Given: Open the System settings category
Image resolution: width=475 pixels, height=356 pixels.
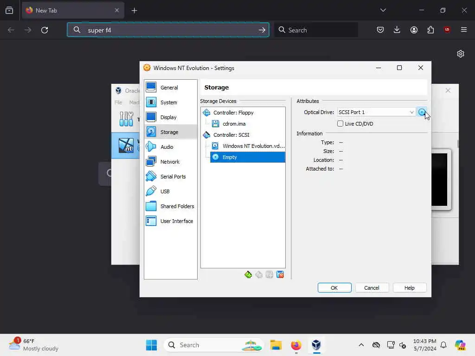Looking at the screenshot, I should [171, 102].
